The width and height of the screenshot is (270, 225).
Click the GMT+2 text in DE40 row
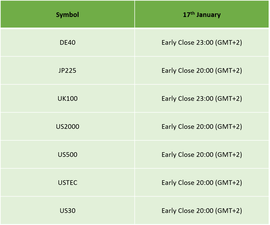pyautogui.click(x=229, y=42)
